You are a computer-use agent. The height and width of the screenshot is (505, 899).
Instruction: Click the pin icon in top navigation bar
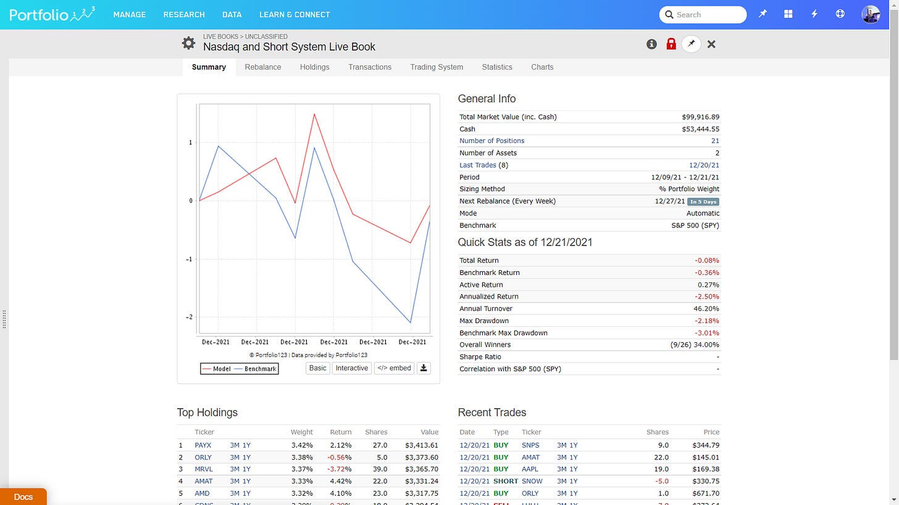pyautogui.click(x=763, y=14)
